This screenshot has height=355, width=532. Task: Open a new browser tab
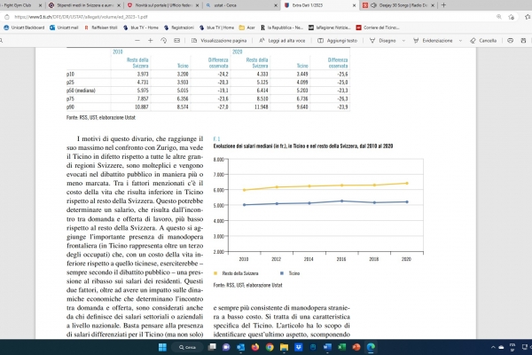pos(443,5)
